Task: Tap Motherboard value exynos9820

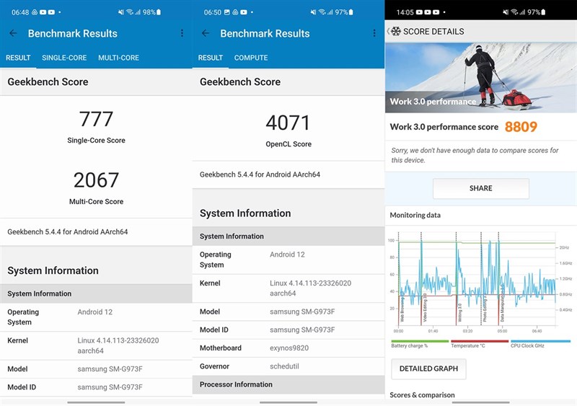Action: [x=289, y=348]
